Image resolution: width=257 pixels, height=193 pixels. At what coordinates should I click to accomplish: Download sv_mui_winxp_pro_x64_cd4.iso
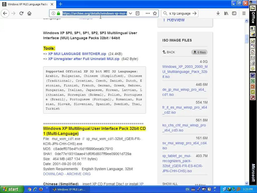tap(185, 146)
